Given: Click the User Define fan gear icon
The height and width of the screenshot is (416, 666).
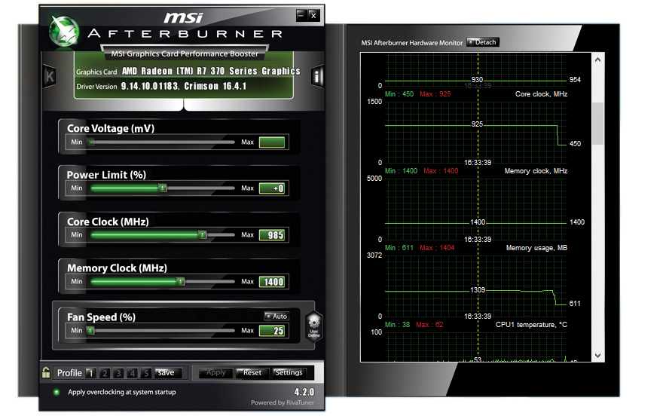Looking at the screenshot, I should pyautogui.click(x=314, y=326).
